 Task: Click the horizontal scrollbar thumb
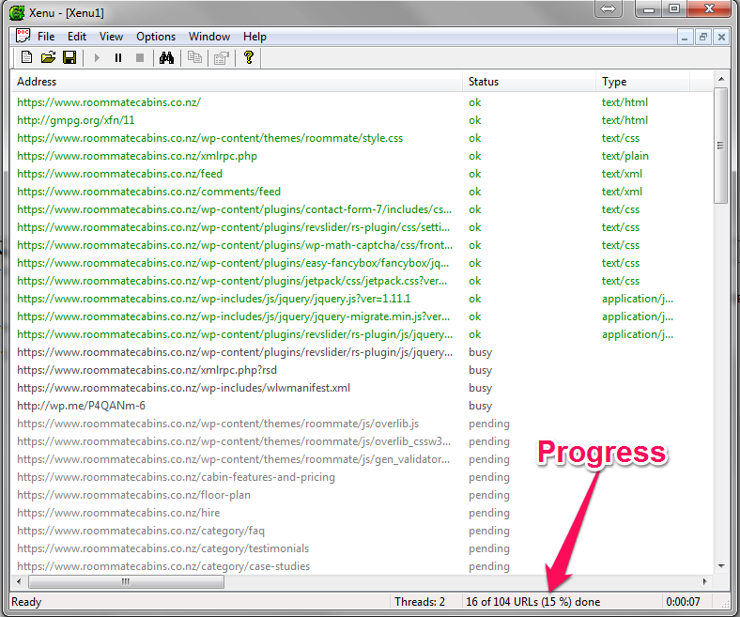click(126, 581)
